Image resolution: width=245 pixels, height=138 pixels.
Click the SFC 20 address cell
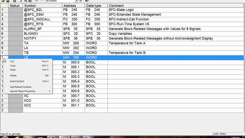click(73, 34)
